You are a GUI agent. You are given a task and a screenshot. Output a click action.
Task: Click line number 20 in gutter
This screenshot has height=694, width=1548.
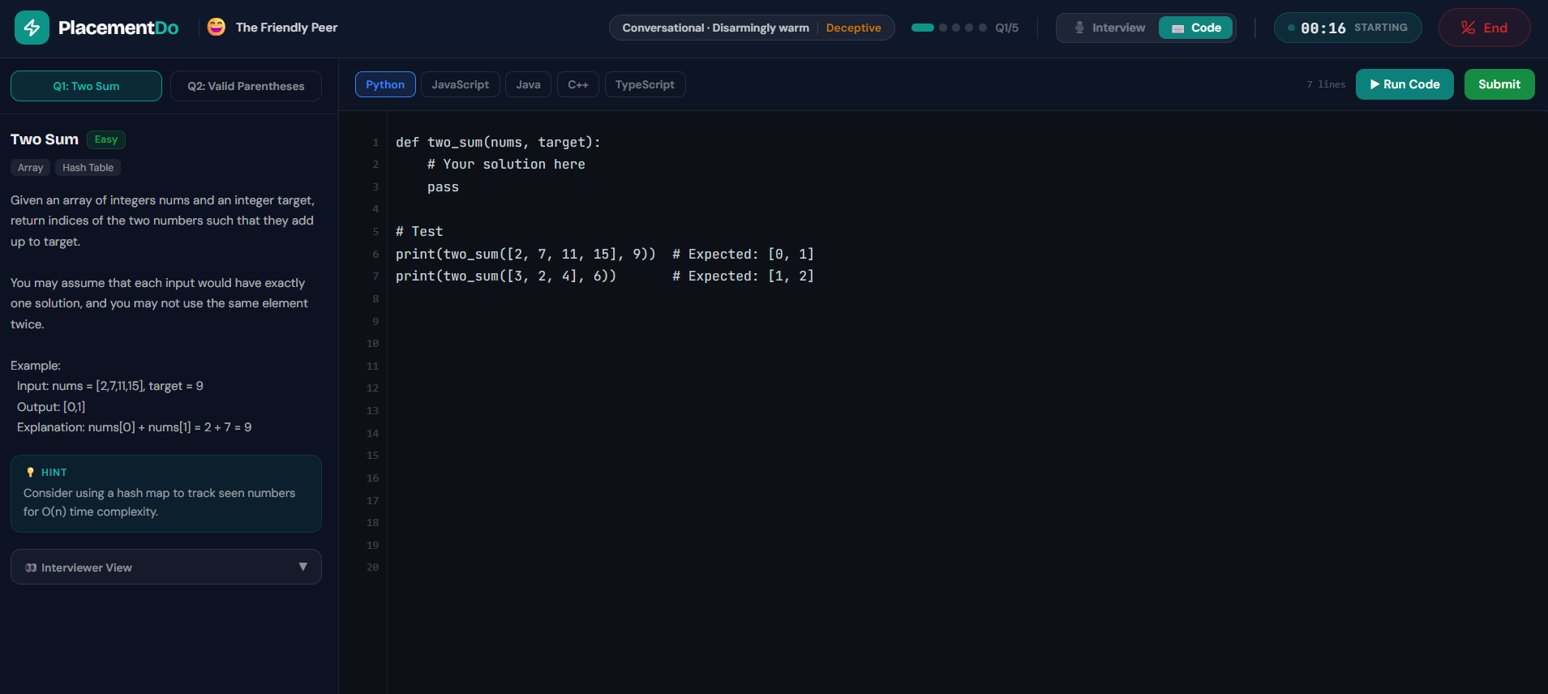372,568
